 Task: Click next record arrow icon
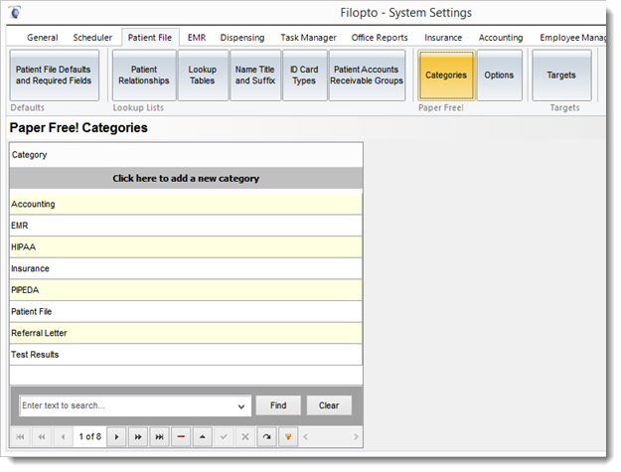116,437
